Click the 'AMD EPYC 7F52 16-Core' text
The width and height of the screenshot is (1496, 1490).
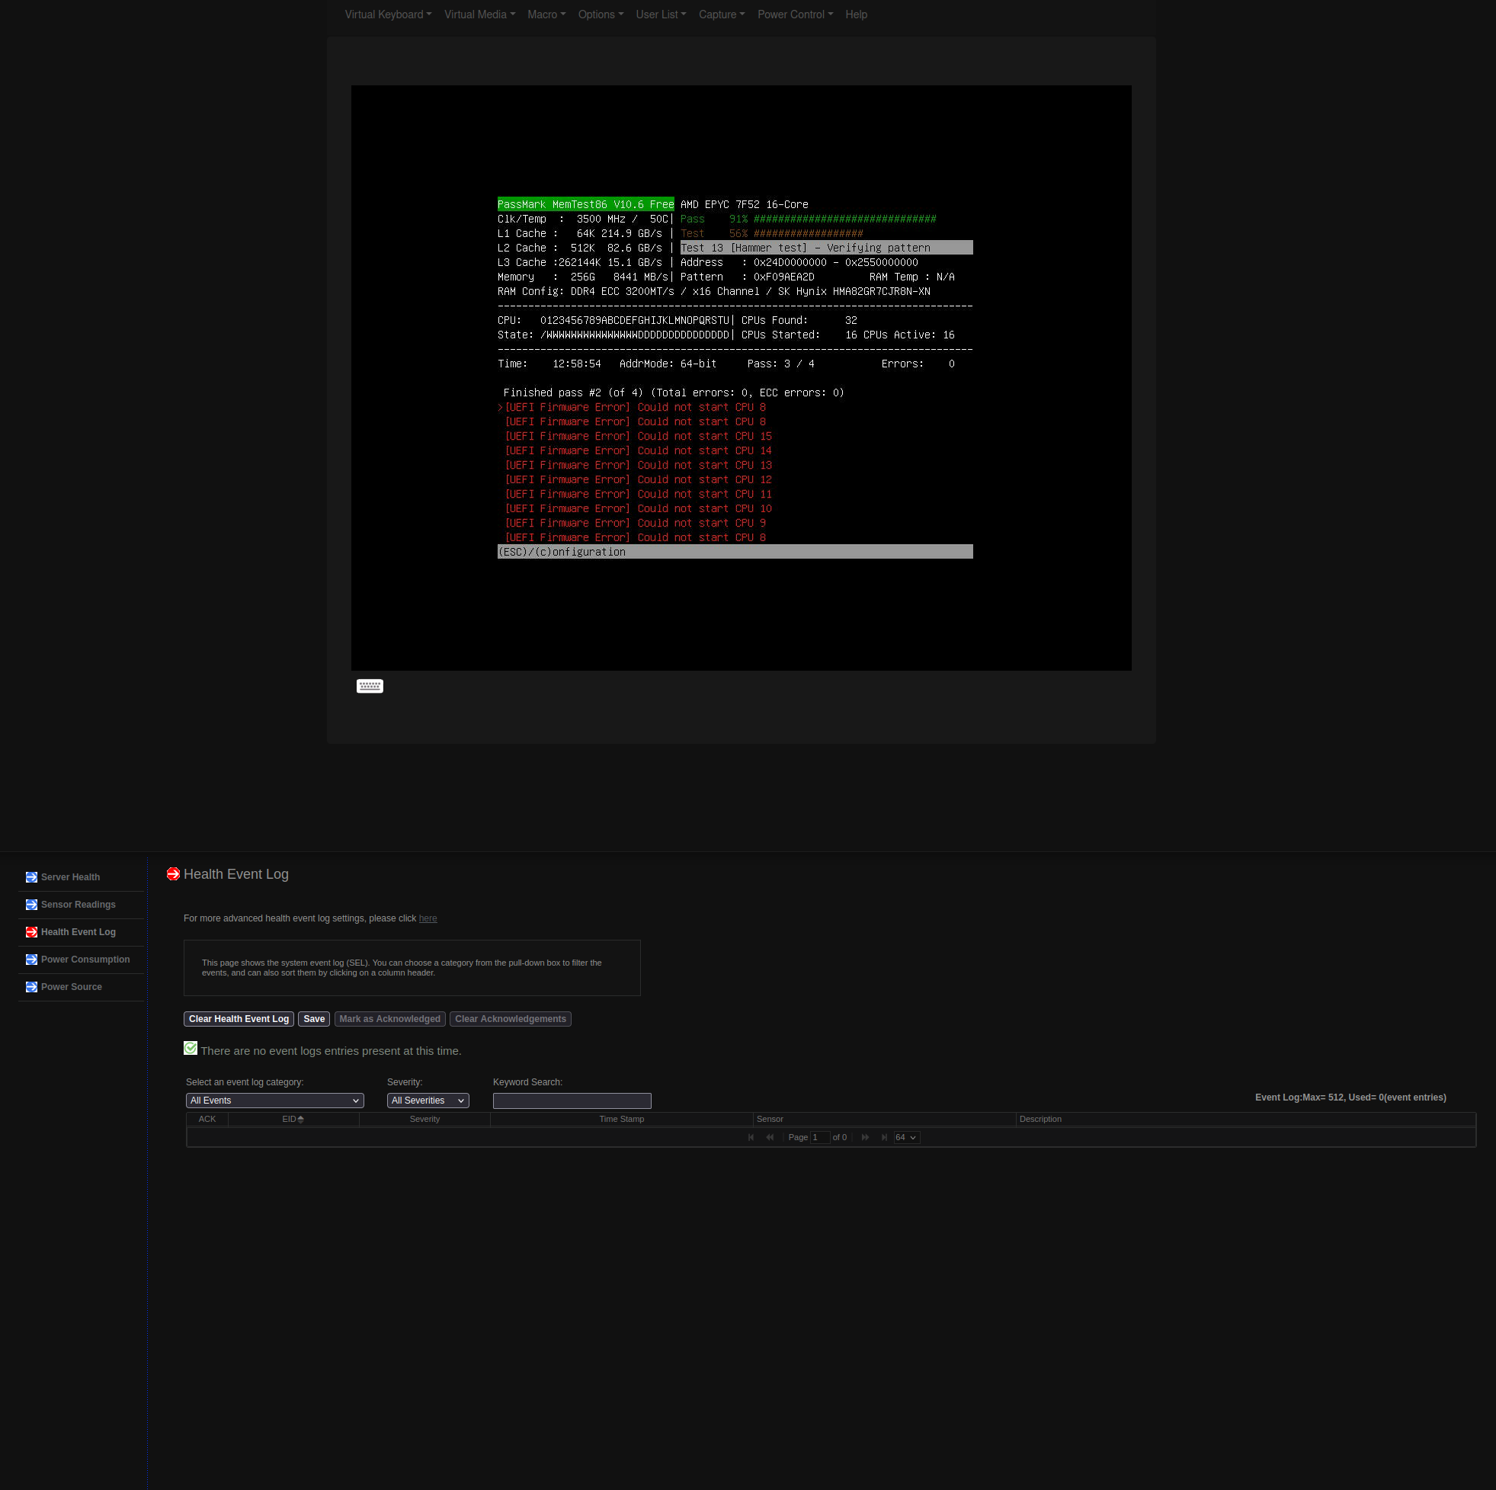point(744,204)
